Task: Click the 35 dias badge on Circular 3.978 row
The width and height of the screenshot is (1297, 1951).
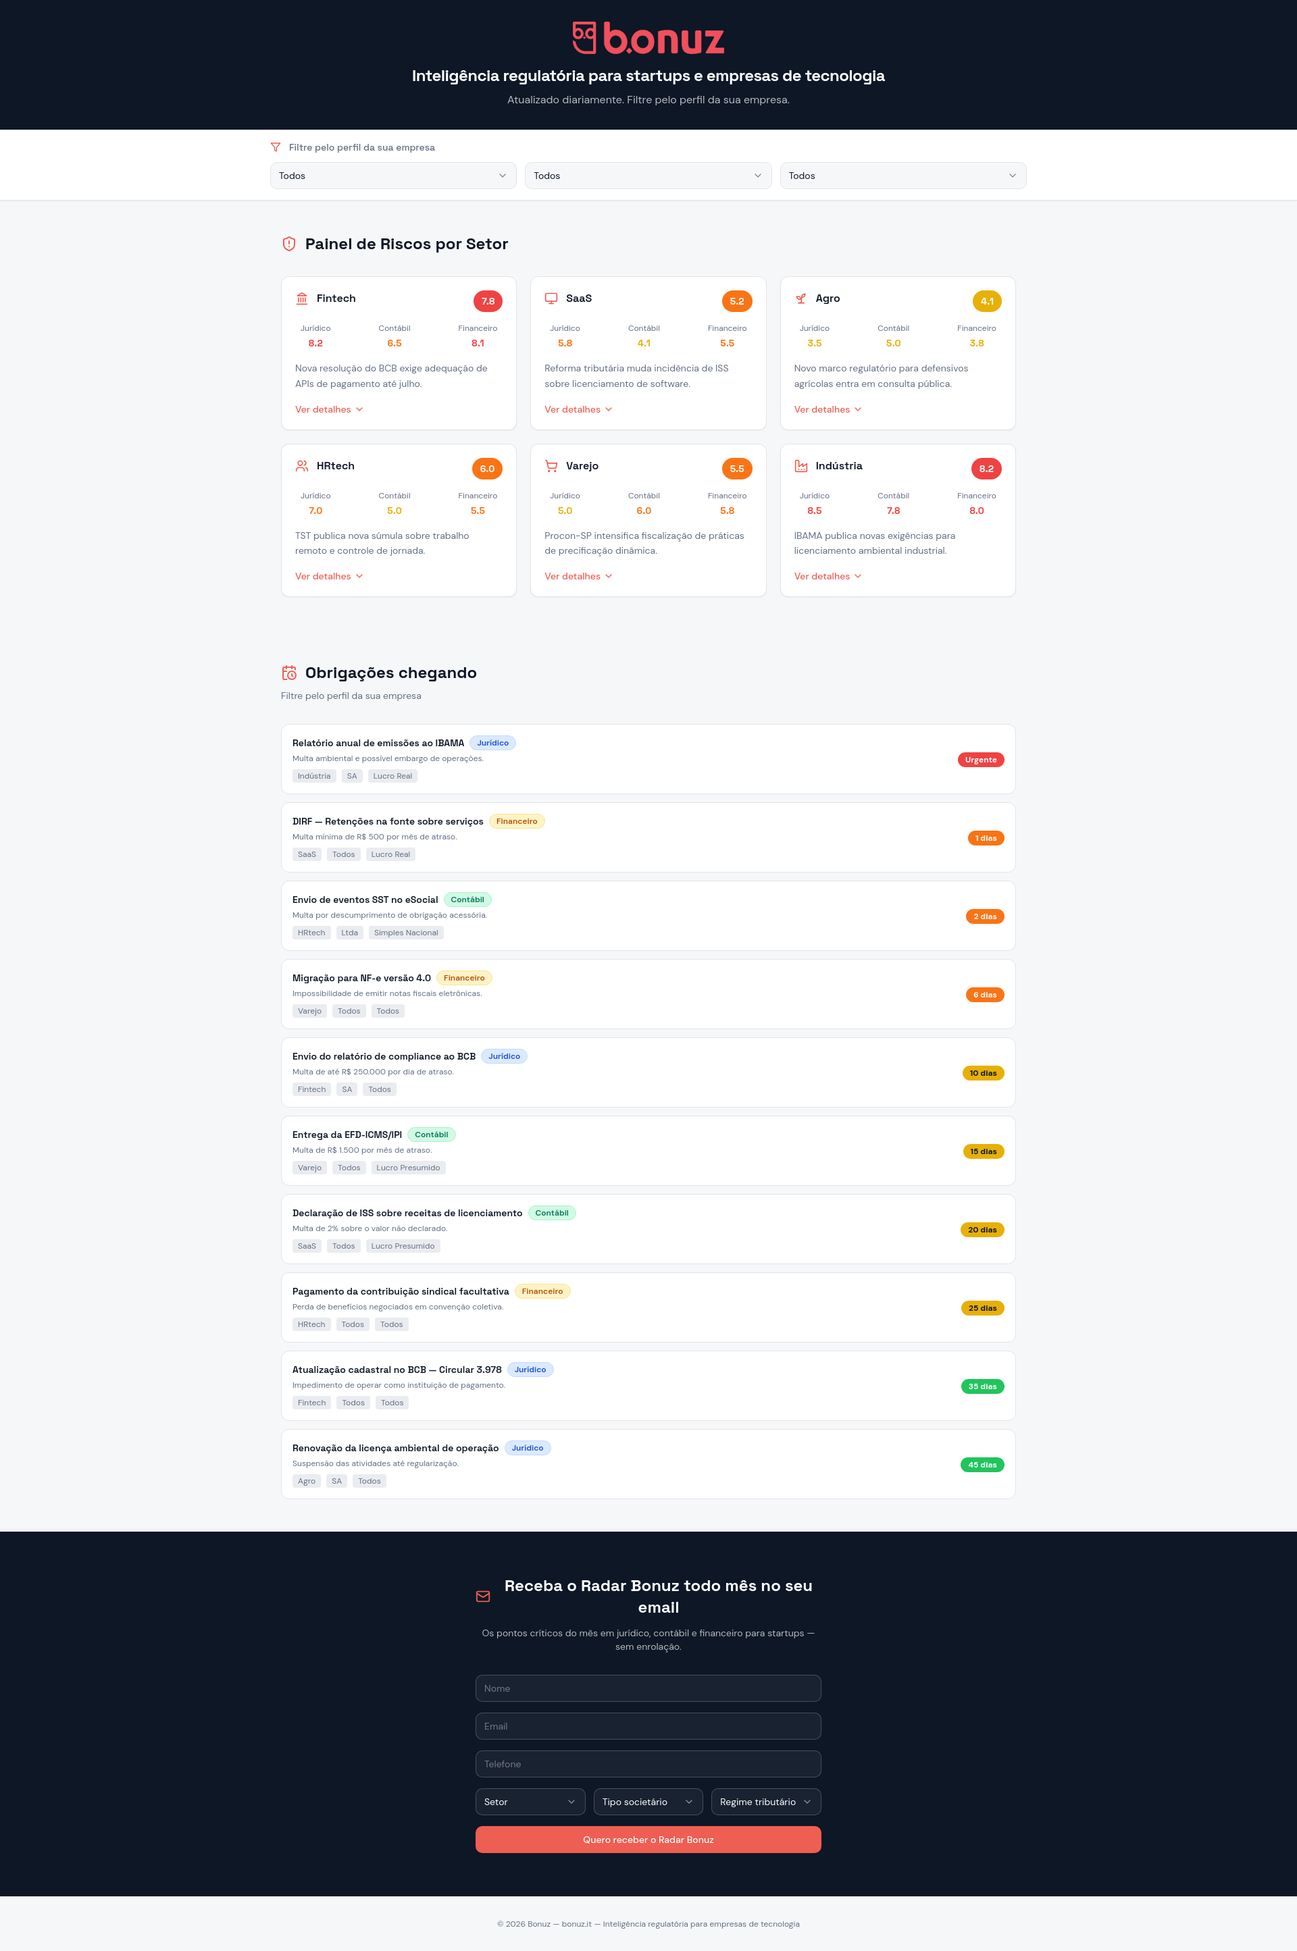Action: click(982, 1386)
